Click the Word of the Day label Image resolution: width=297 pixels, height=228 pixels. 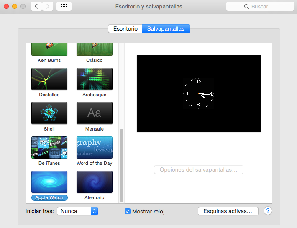tap(94, 163)
